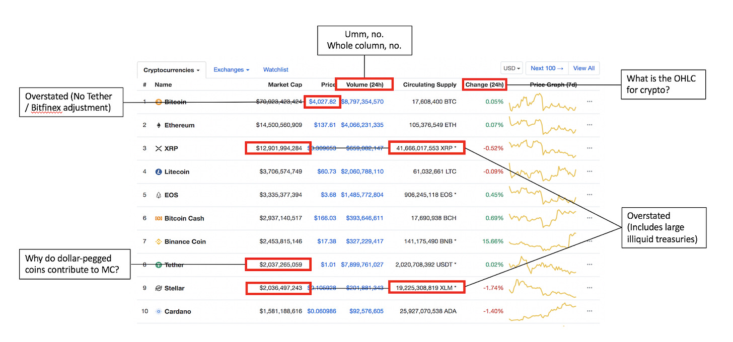
Task: Click Binance Coin's 7d price graph
Action: 542,240
